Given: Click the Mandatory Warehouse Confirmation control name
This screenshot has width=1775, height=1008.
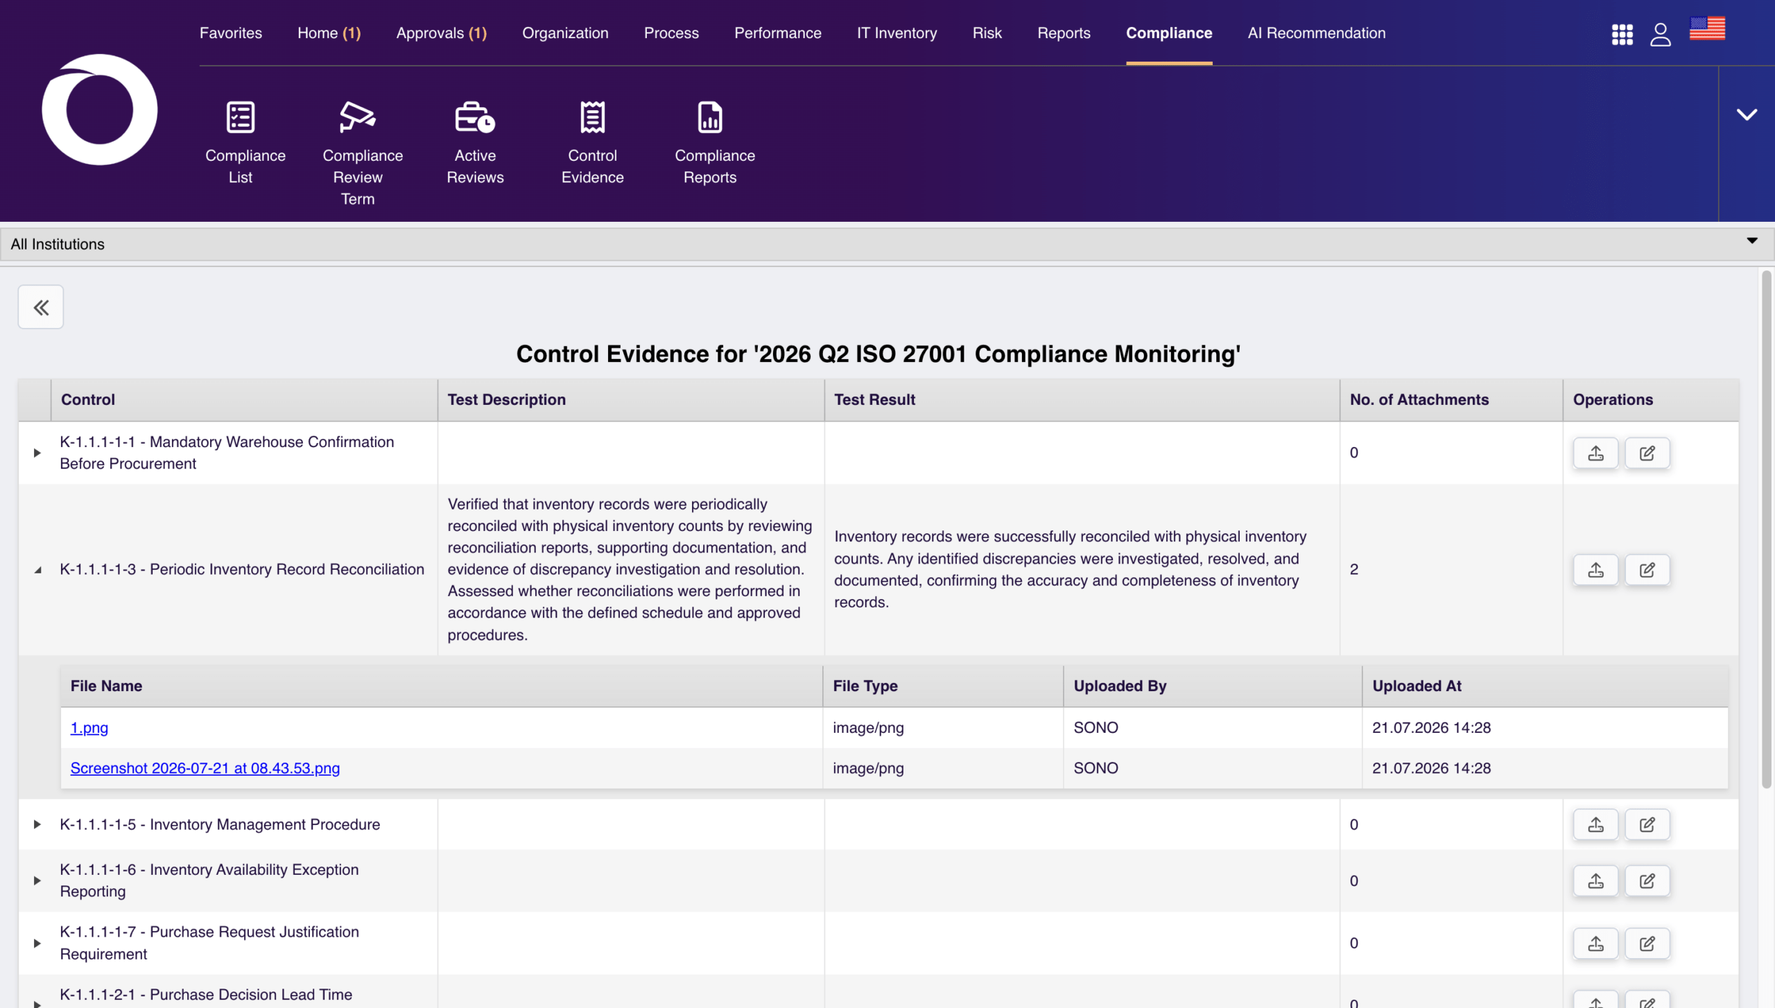Looking at the screenshot, I should [227, 453].
